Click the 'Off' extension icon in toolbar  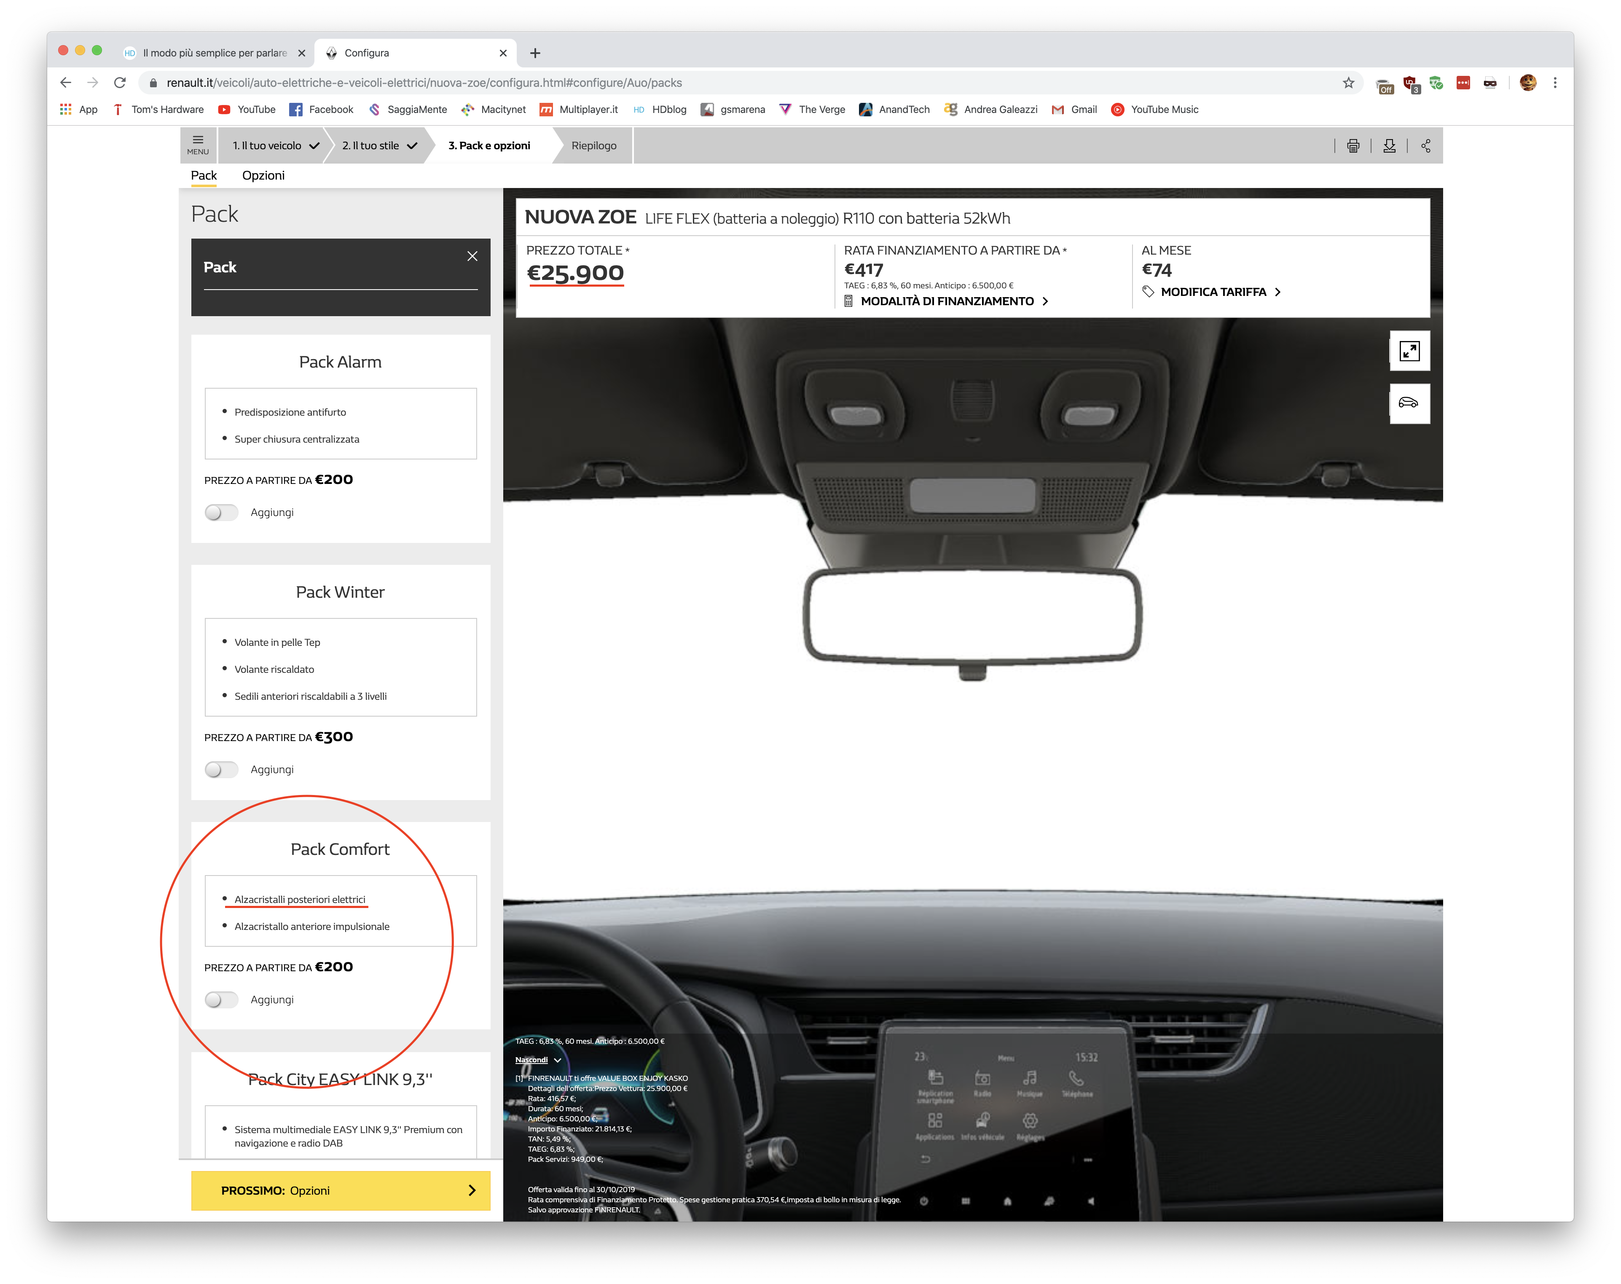click(1384, 85)
